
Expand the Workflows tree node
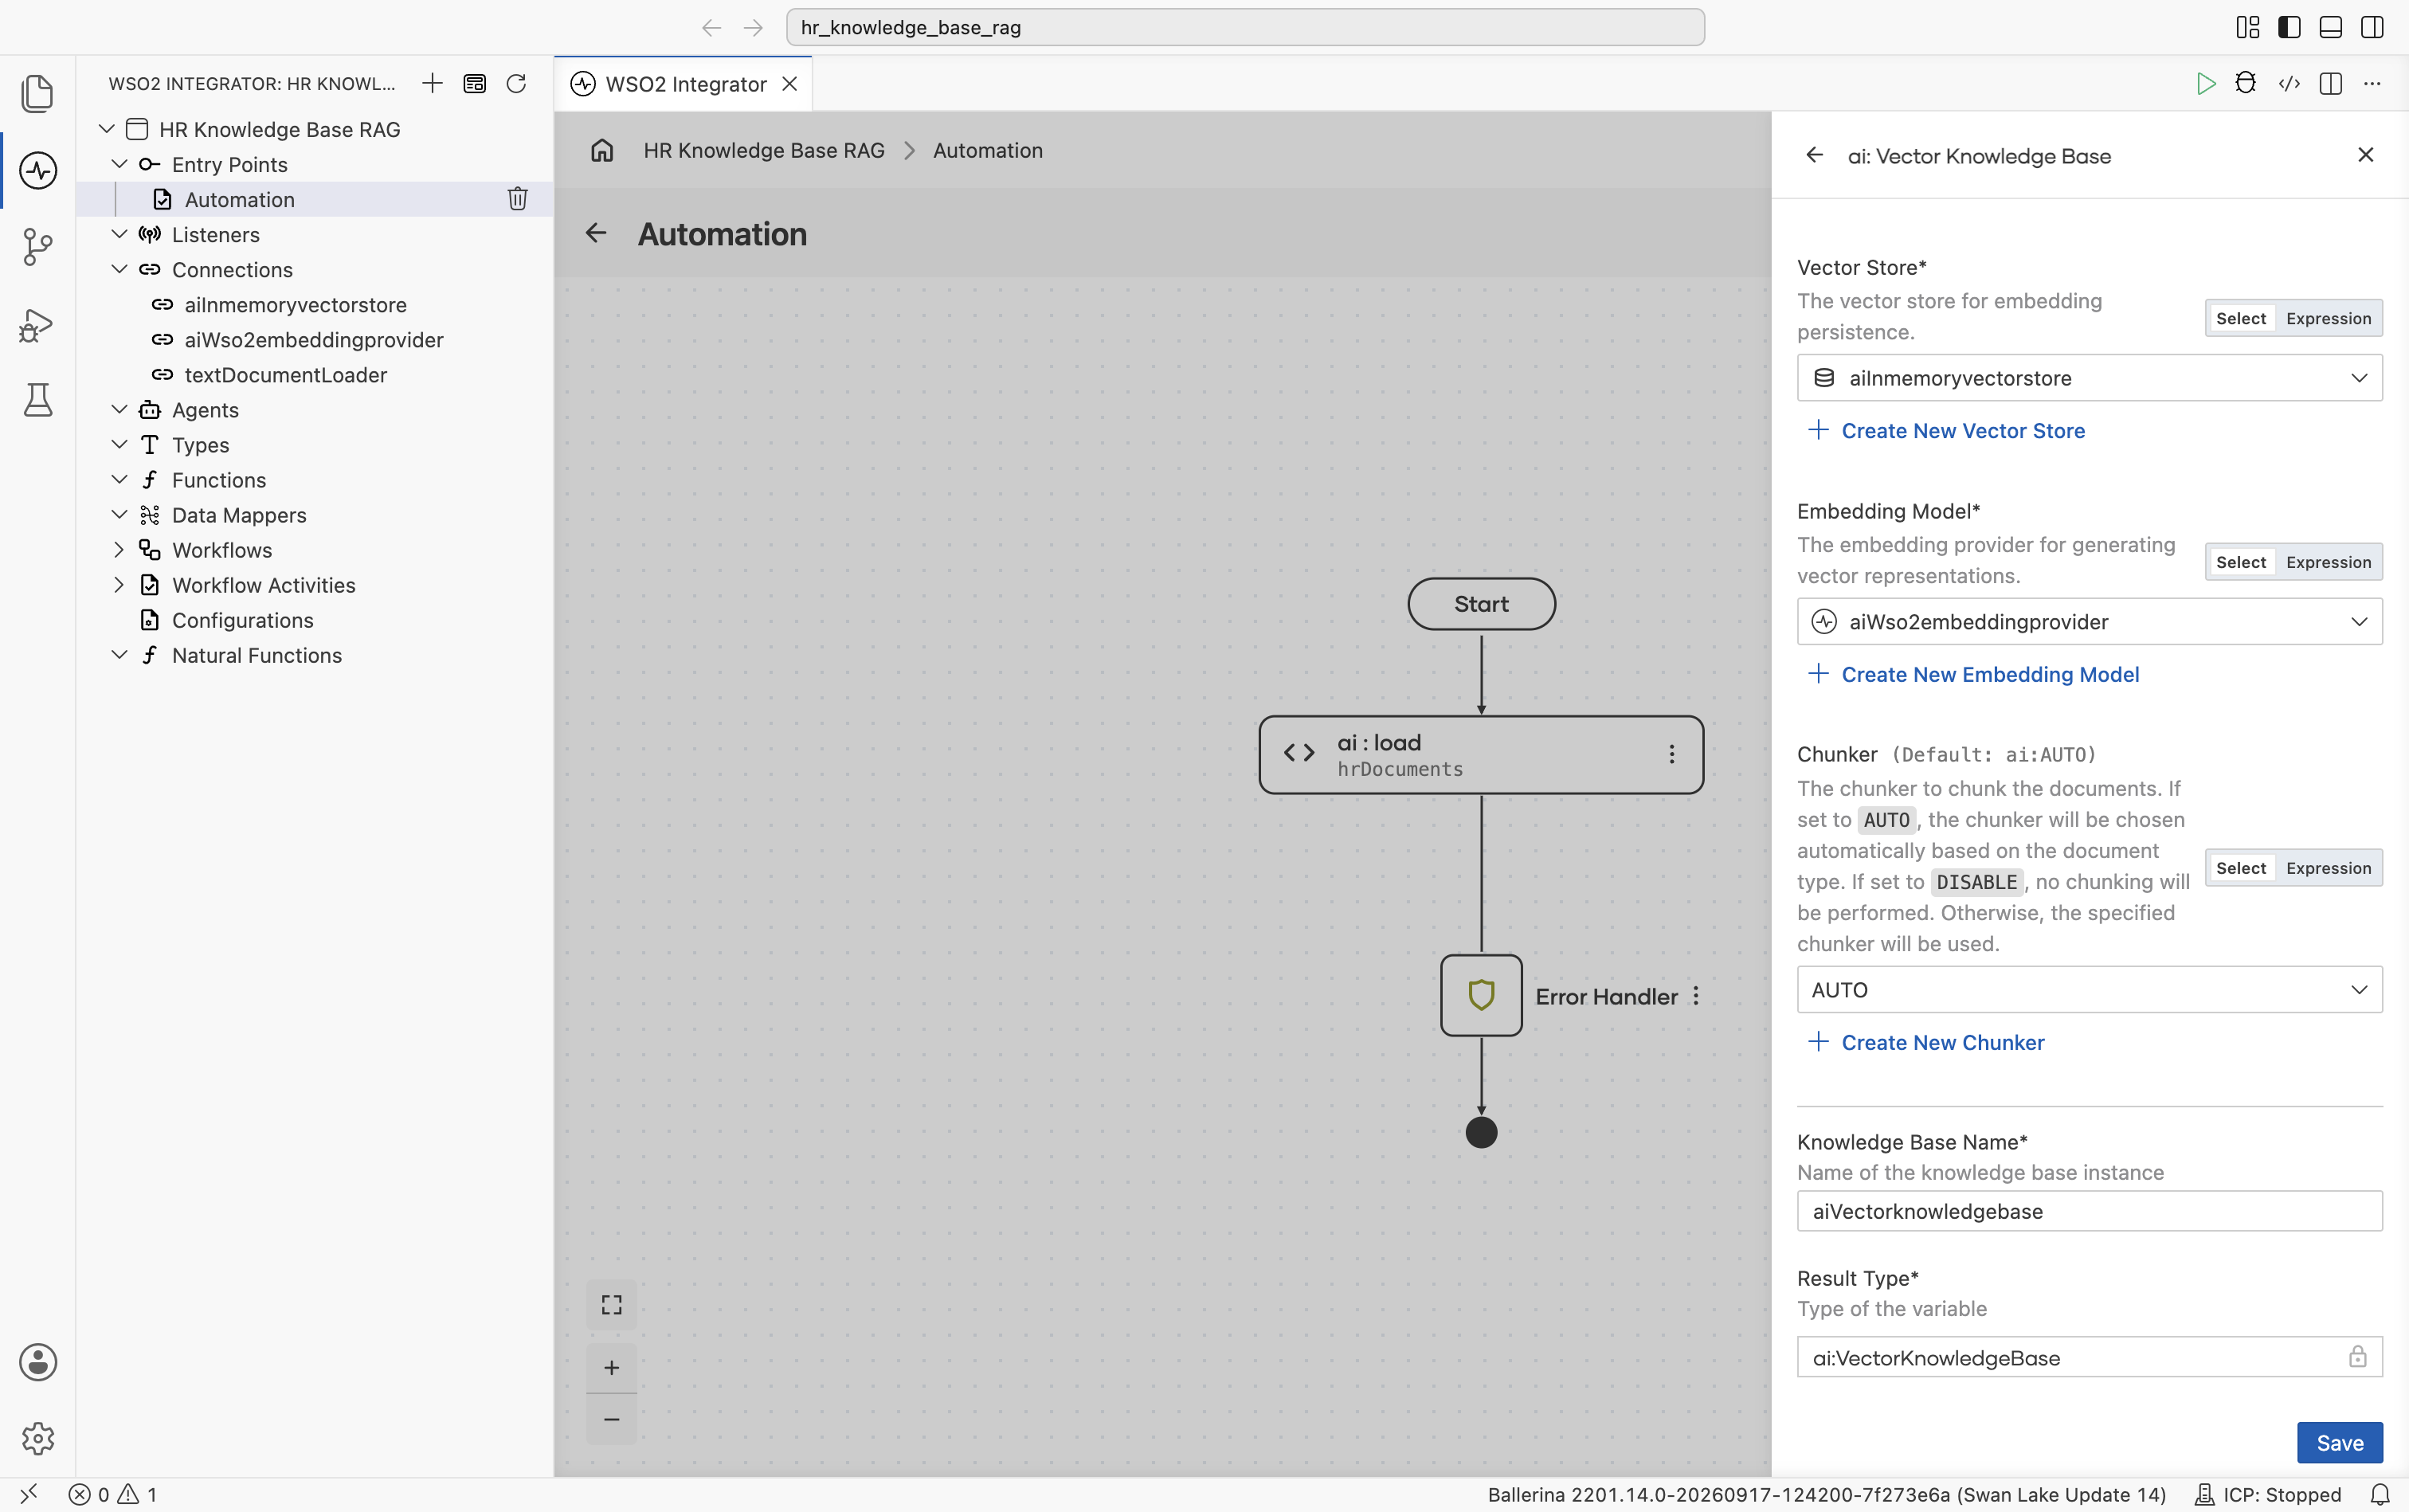tap(119, 550)
